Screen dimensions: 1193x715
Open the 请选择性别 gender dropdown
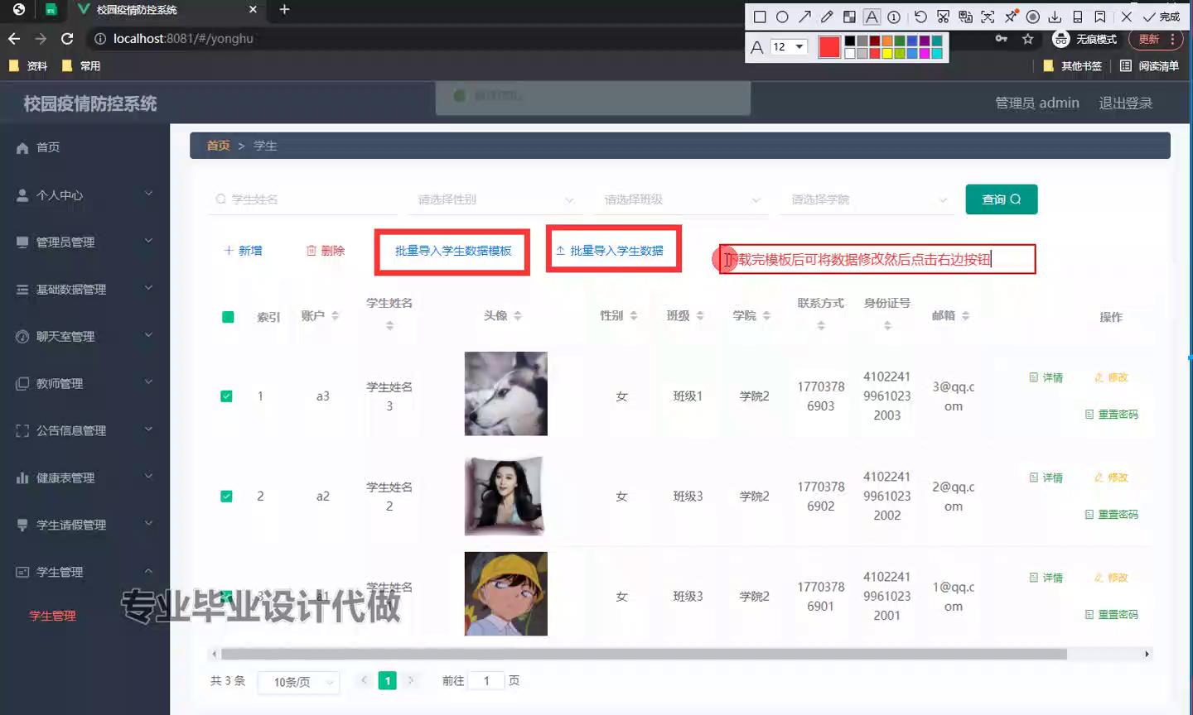coord(495,199)
